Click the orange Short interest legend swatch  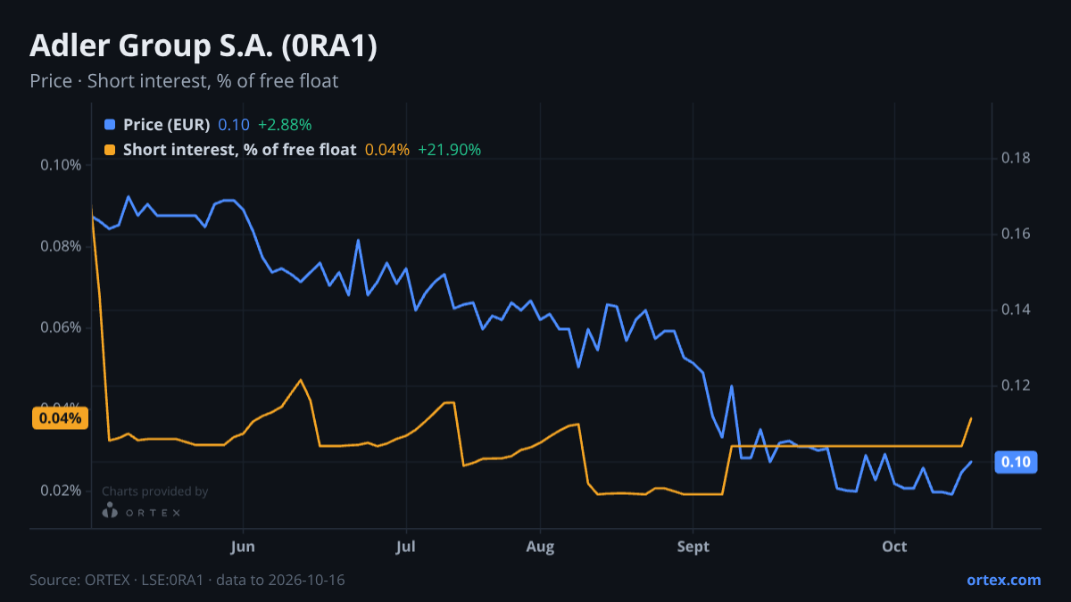coord(110,150)
